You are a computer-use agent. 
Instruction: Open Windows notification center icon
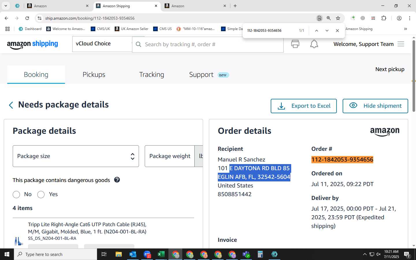[x=407, y=255]
